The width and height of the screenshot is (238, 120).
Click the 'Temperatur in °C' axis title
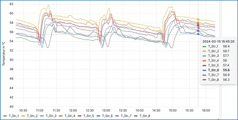click(x=3, y=53)
